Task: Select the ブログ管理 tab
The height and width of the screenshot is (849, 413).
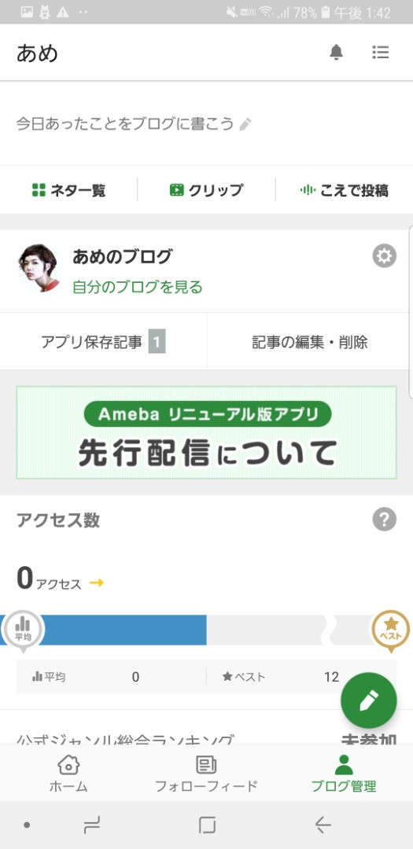Action: [345, 774]
